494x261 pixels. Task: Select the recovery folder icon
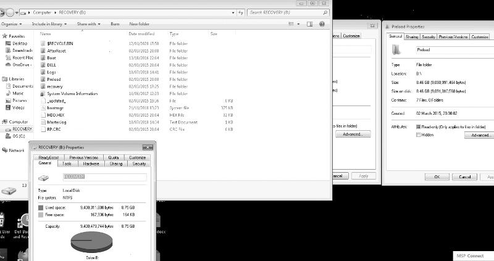[43, 86]
